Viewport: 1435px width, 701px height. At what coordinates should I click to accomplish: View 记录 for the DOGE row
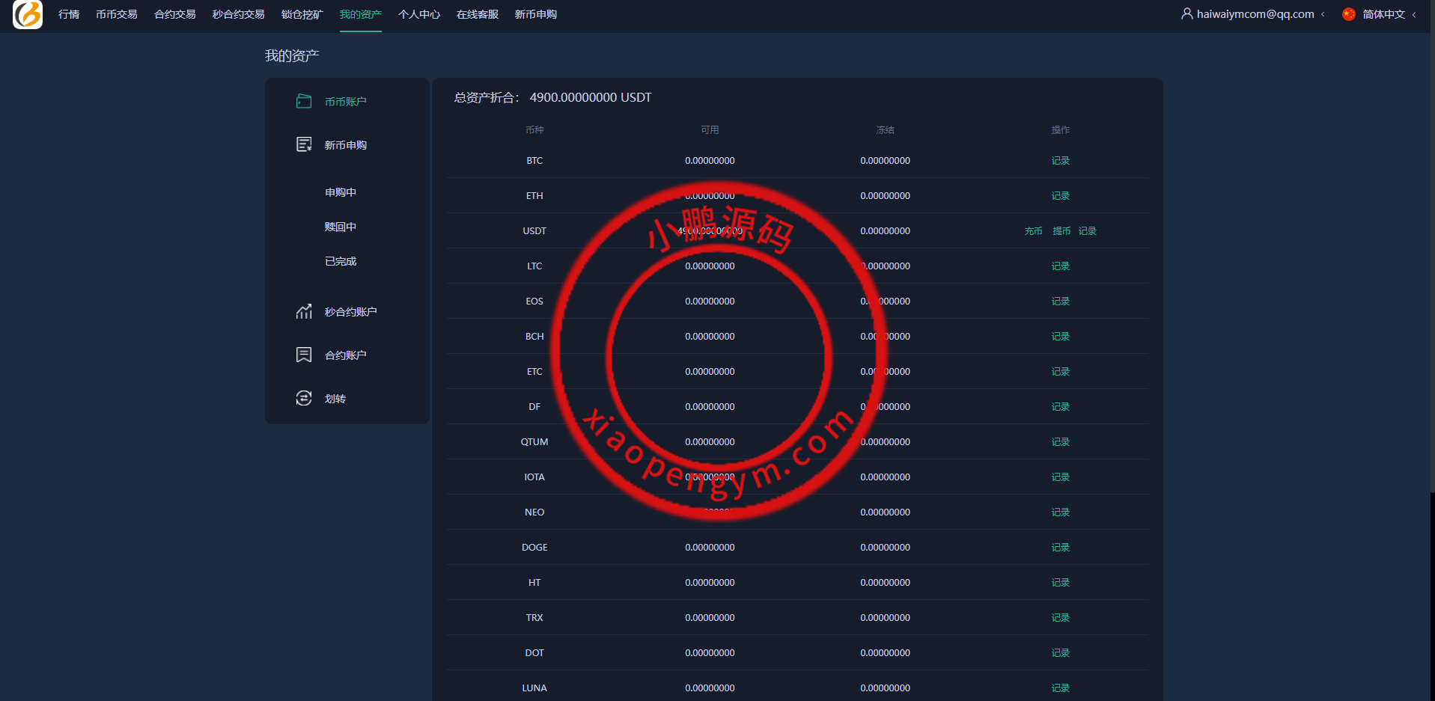tap(1060, 548)
